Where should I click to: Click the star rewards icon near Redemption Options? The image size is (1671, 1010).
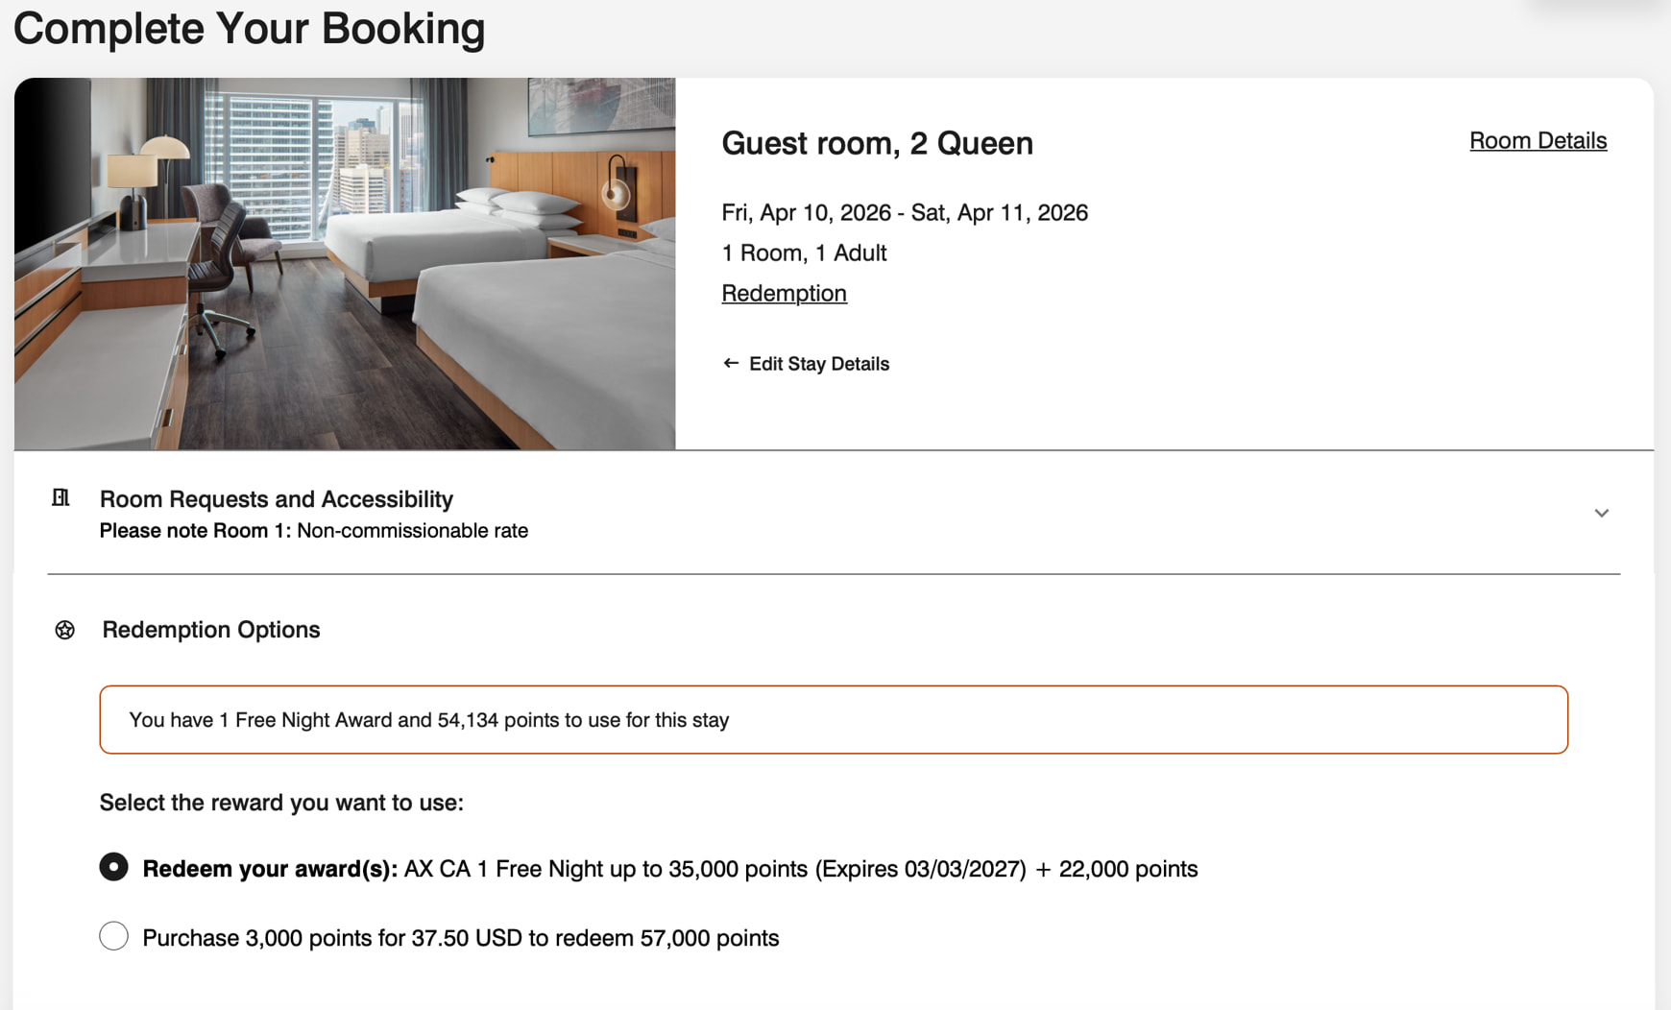point(64,630)
